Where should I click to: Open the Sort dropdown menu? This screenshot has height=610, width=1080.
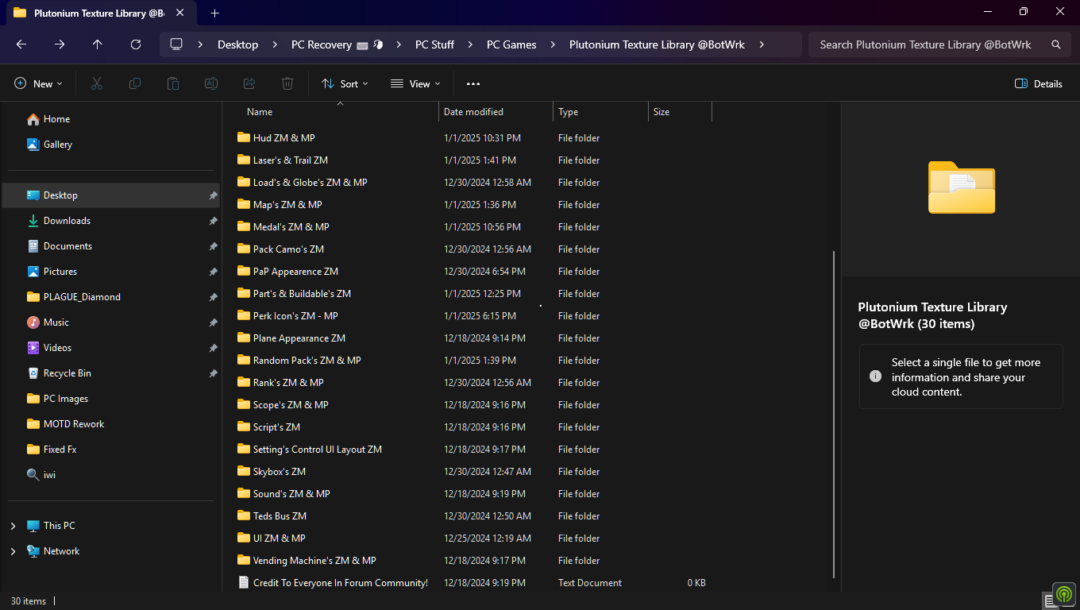pyautogui.click(x=345, y=83)
